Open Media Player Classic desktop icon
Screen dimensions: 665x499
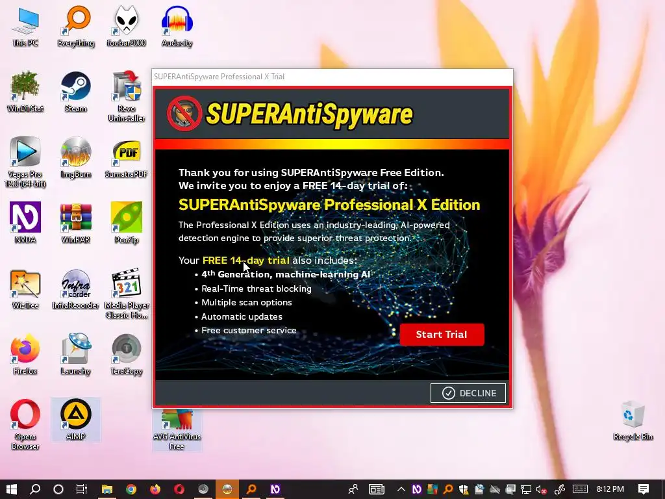tap(126, 294)
